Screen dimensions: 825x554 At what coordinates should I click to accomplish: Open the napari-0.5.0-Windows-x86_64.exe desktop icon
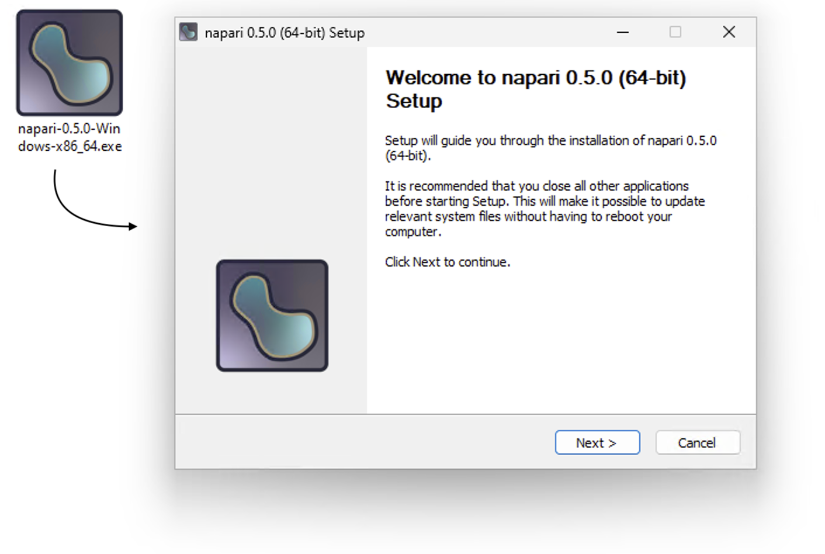click(69, 61)
